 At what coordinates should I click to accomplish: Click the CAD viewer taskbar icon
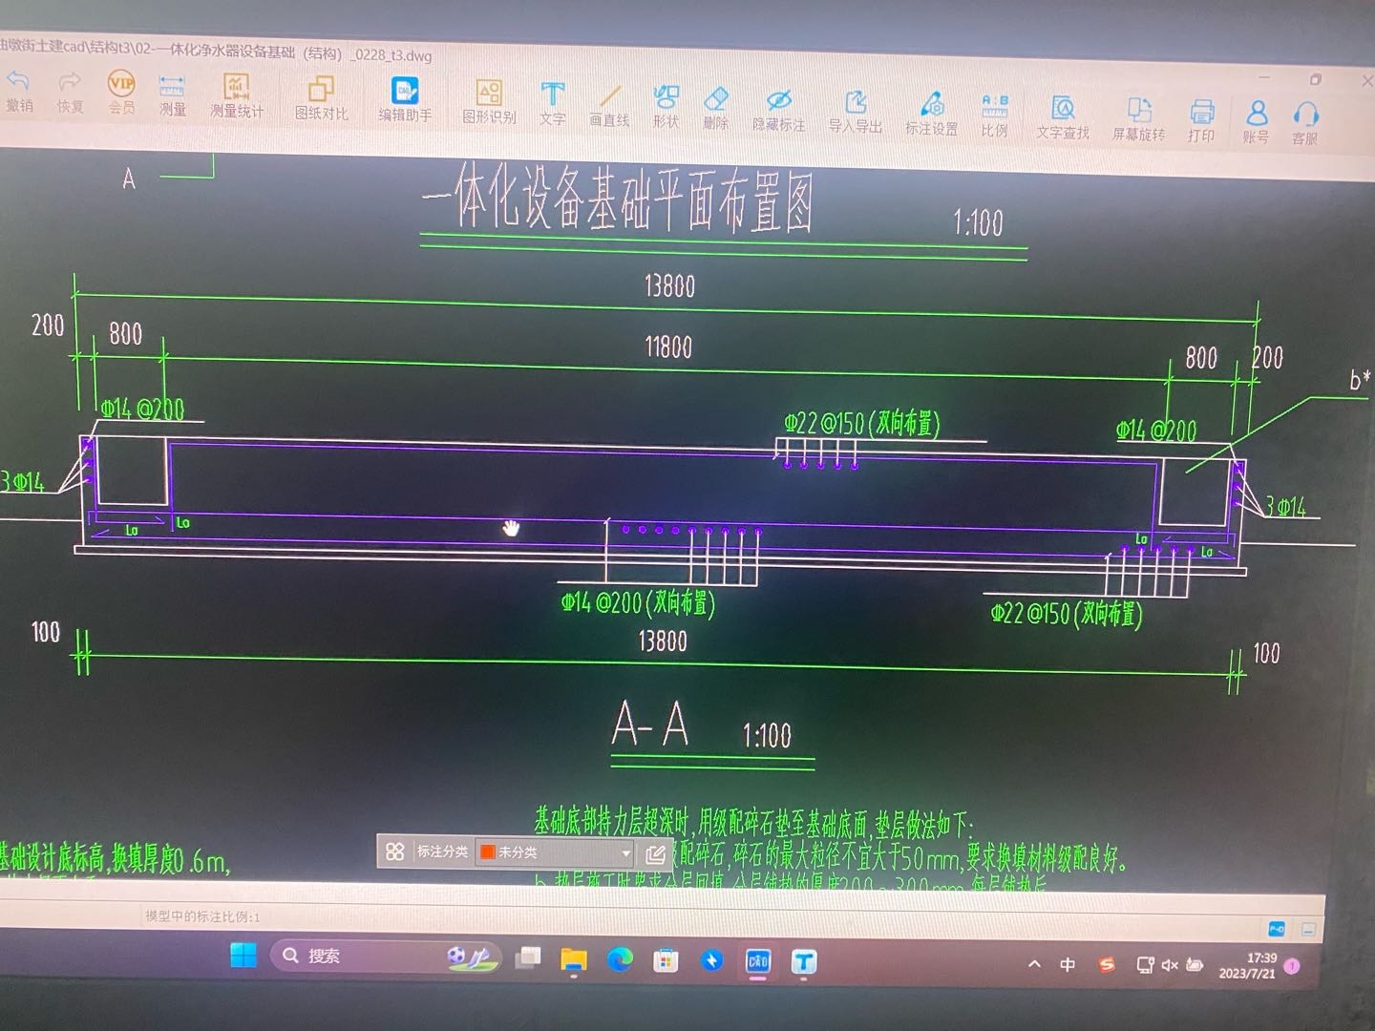click(x=758, y=961)
